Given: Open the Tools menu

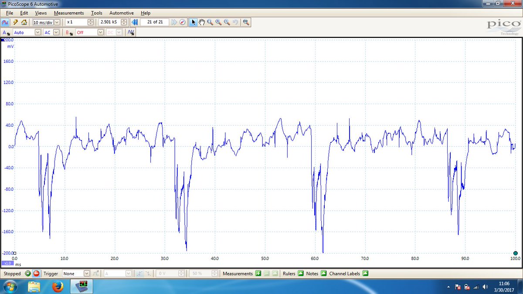Looking at the screenshot, I should point(97,13).
